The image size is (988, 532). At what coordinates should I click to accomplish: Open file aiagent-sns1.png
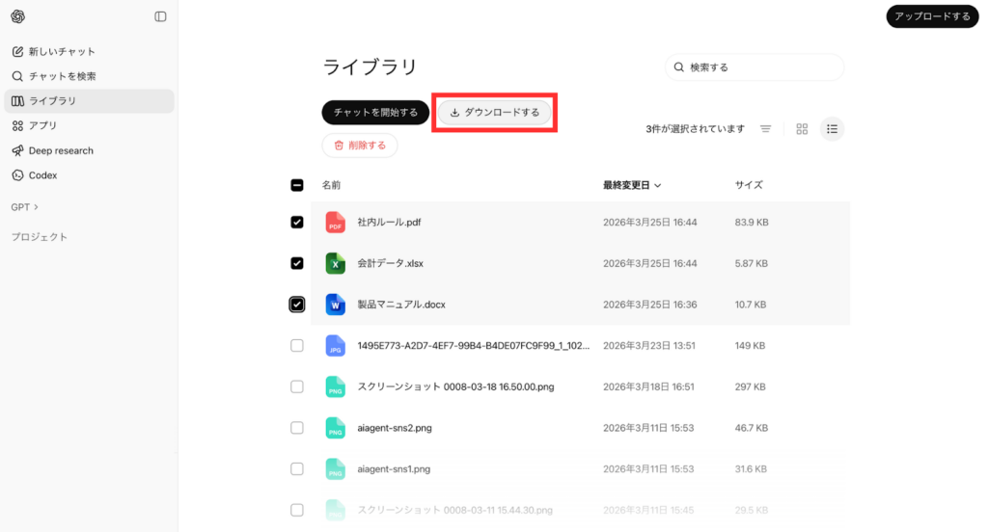[394, 469]
